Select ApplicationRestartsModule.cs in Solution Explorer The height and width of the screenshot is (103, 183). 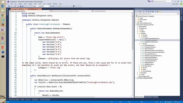coord(152,39)
